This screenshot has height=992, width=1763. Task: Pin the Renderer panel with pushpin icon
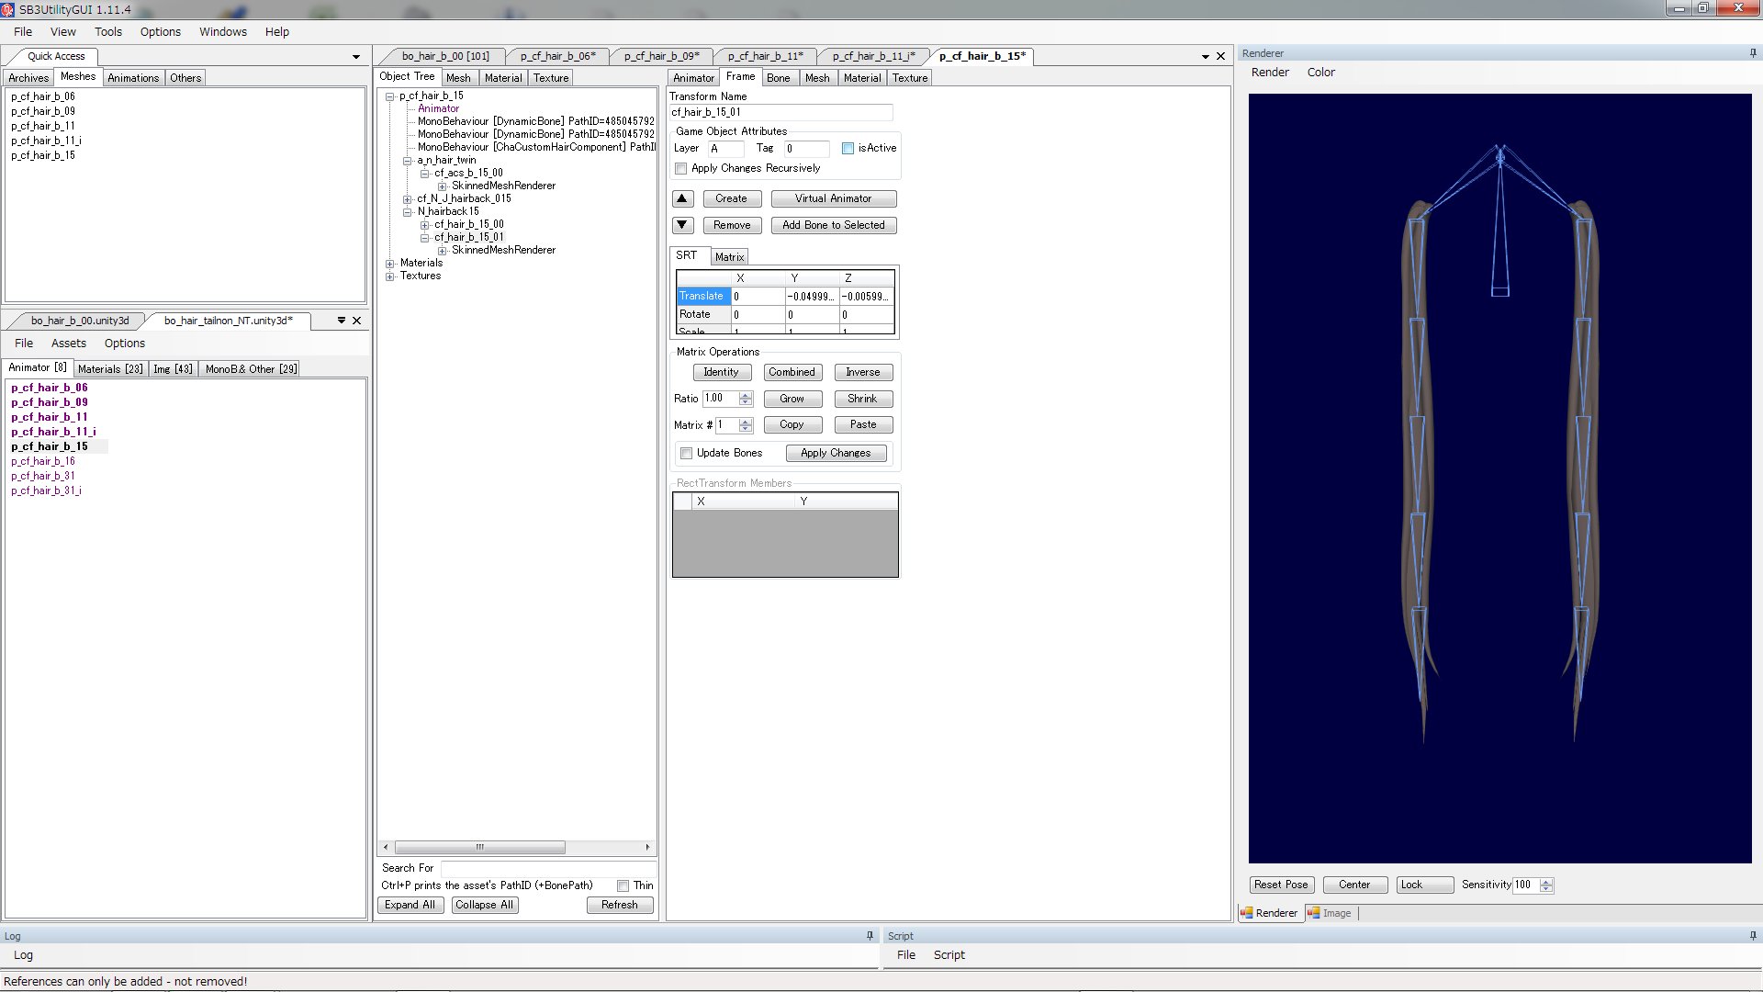click(x=1753, y=53)
